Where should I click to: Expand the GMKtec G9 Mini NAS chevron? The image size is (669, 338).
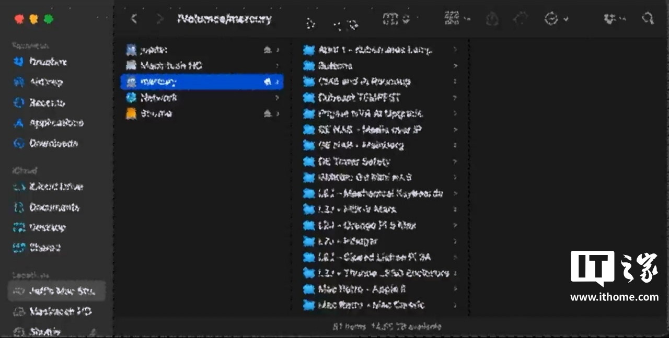[455, 177]
